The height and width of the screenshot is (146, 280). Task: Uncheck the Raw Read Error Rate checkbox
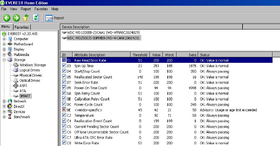(64, 60)
